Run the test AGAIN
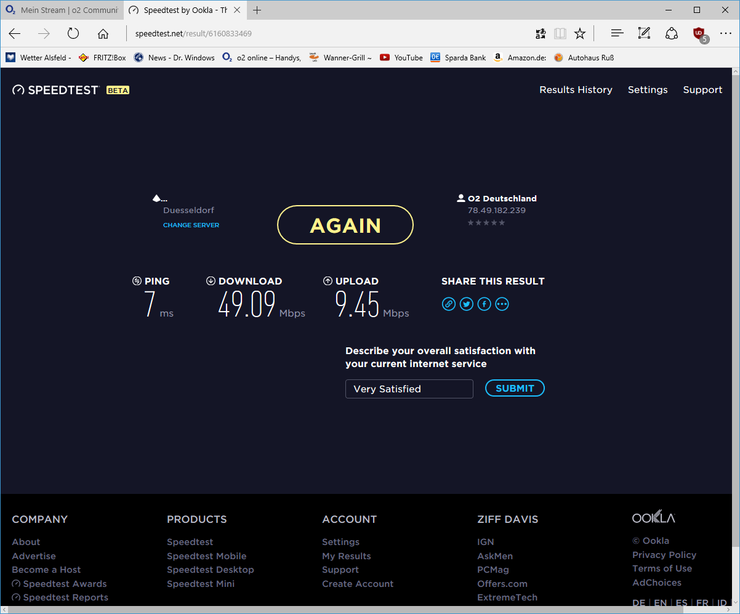This screenshot has width=740, height=614. coord(345,225)
